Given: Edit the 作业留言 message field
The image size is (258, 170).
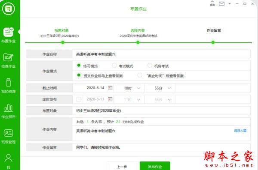Looking at the screenshot, I should [x=161, y=147].
